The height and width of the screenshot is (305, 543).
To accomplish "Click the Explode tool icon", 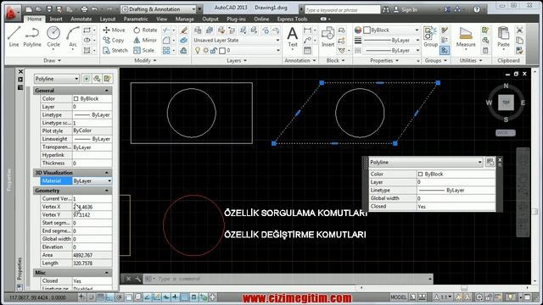I will (x=184, y=40).
